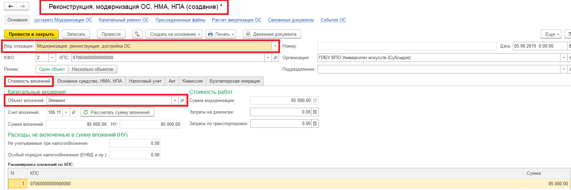
Task: Open calculator for Затраты по транспортировке
Action: (315, 124)
